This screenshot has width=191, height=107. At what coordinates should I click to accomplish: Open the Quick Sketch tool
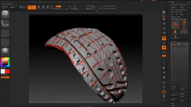point(23,7)
